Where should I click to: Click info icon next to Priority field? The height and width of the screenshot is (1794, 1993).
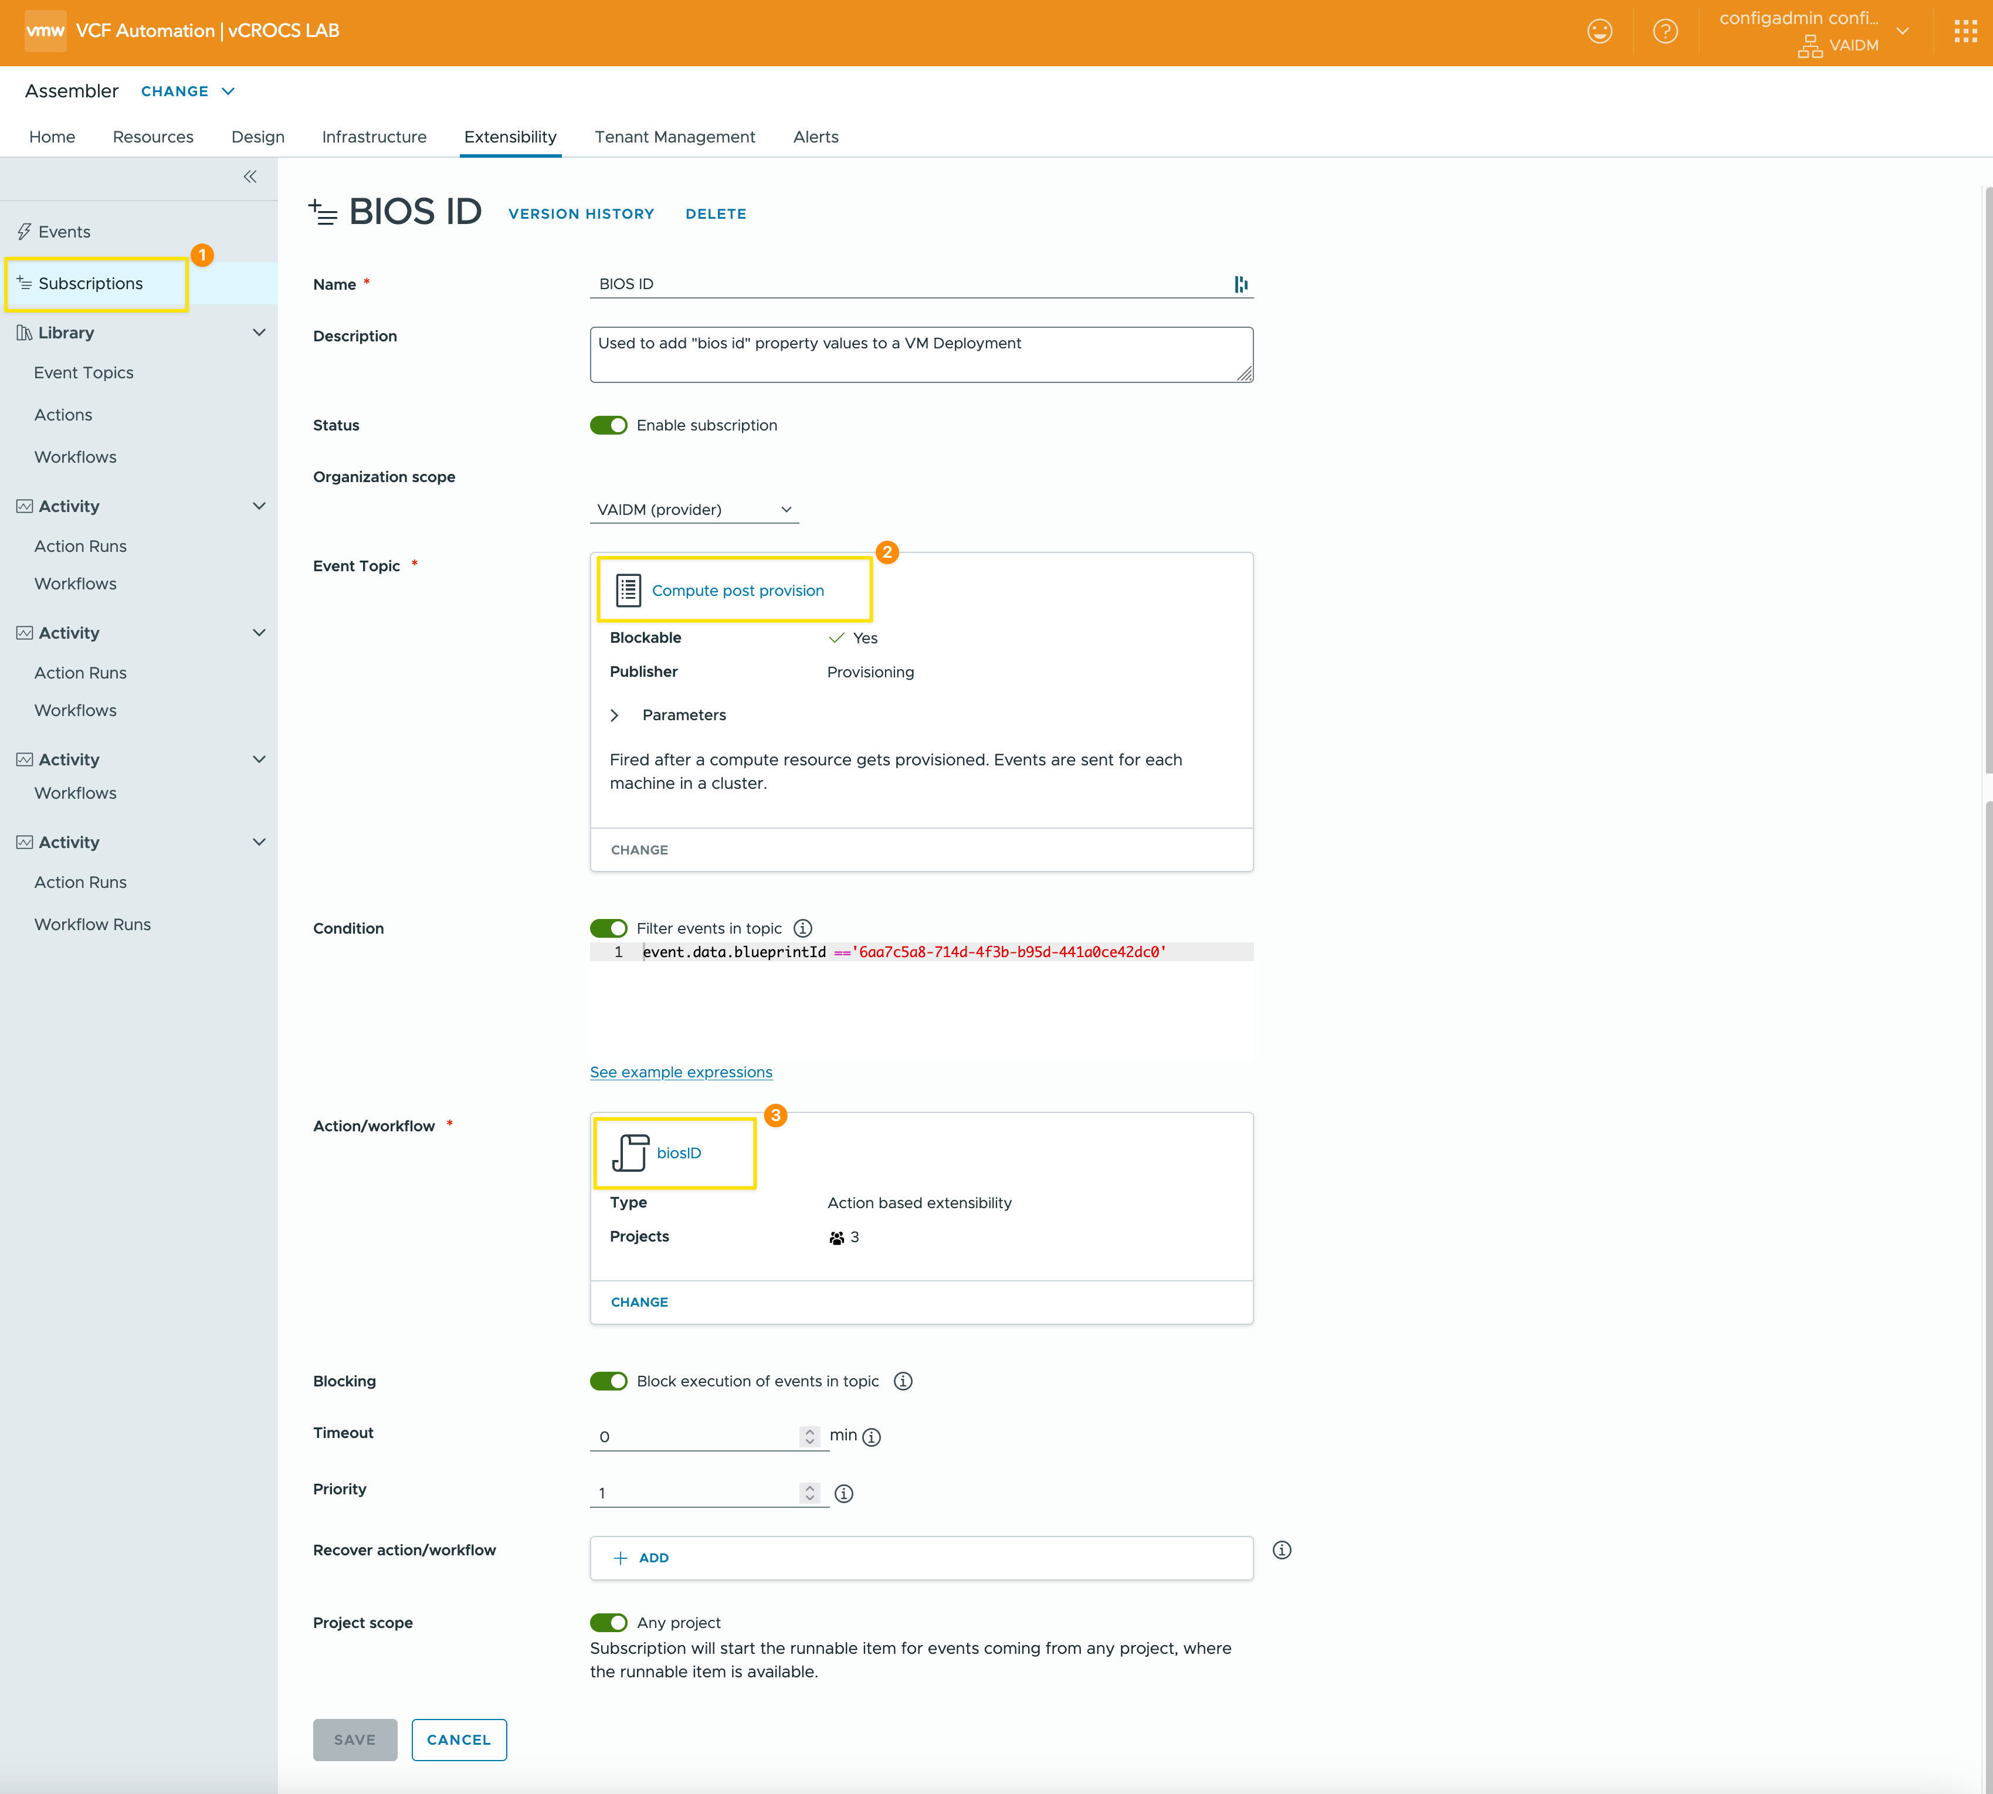point(844,1493)
